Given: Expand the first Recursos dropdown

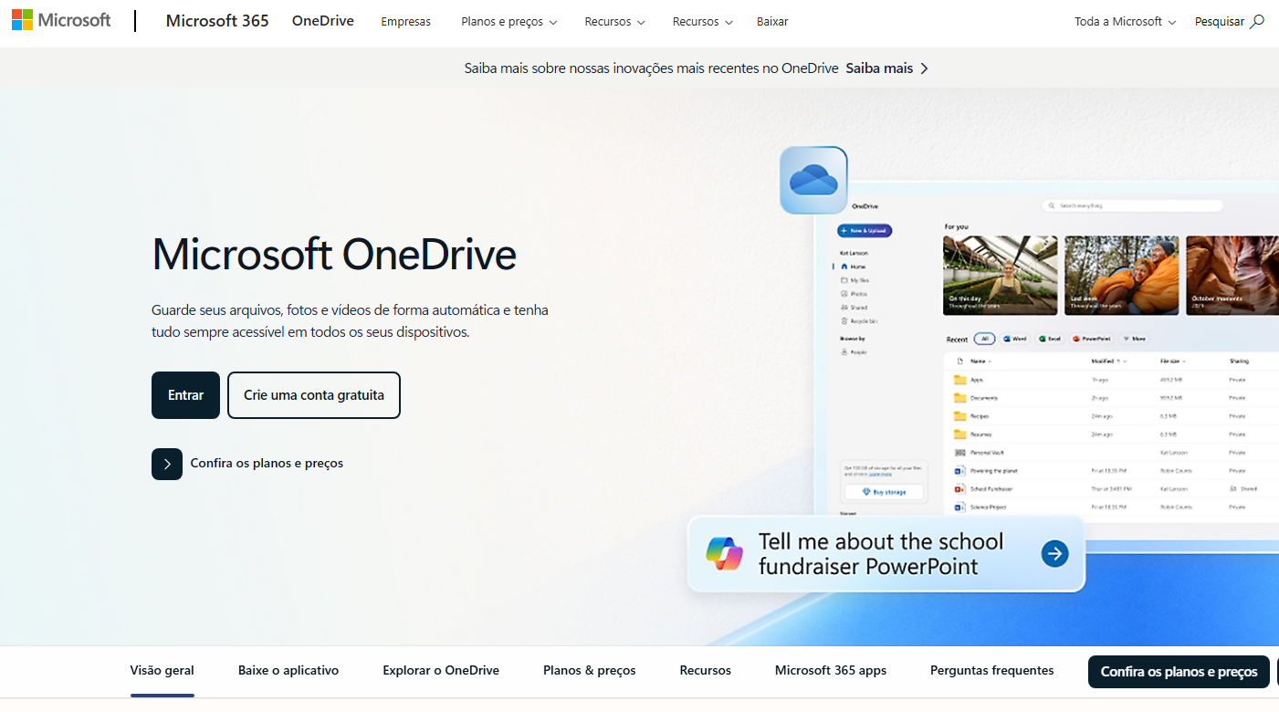Looking at the screenshot, I should tap(613, 21).
